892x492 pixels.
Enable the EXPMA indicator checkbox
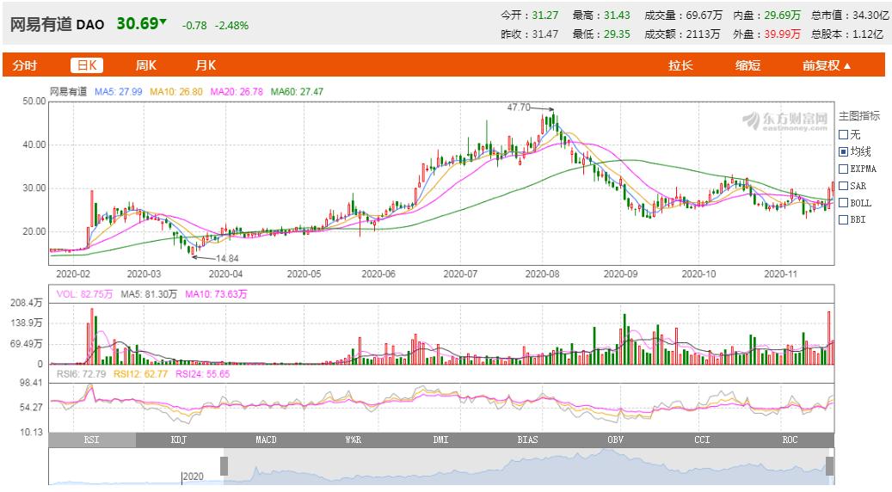click(x=844, y=169)
